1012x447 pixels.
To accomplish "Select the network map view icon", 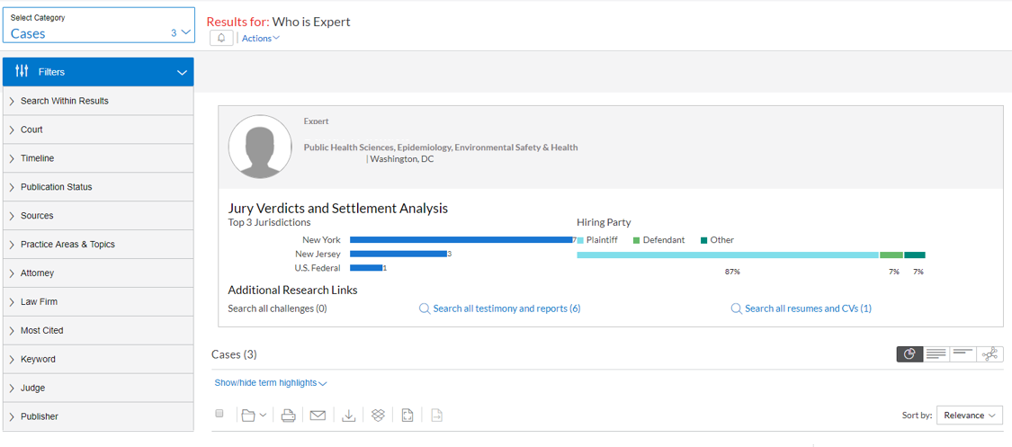I will (990, 353).
